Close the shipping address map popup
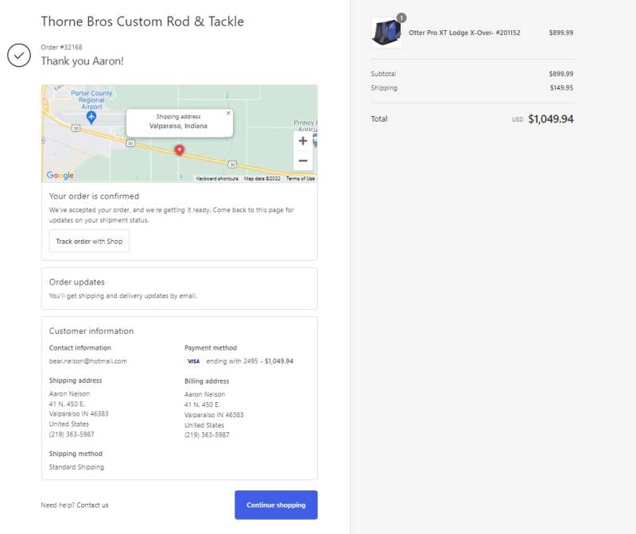The height and width of the screenshot is (534, 636). point(228,113)
